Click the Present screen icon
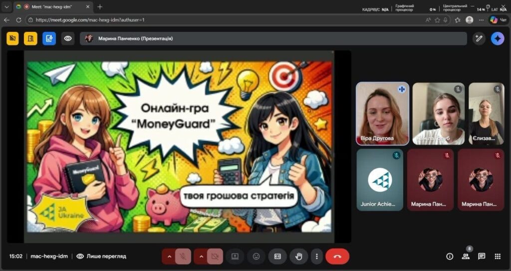 coord(235,256)
